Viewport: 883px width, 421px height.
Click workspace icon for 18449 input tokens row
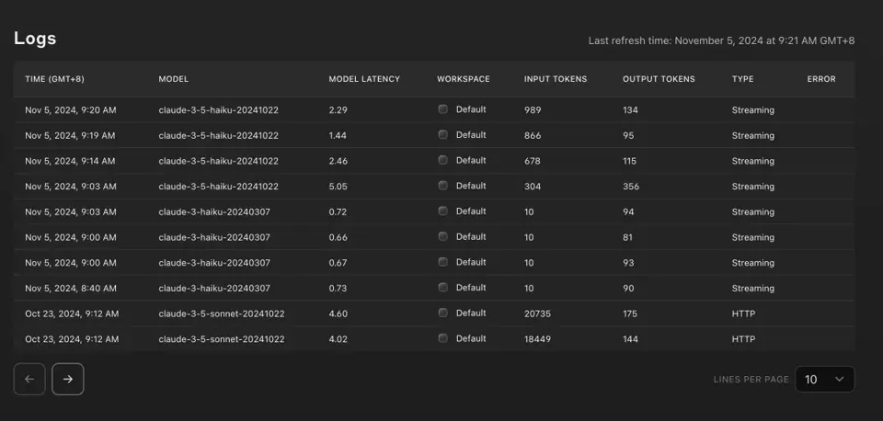coord(443,338)
